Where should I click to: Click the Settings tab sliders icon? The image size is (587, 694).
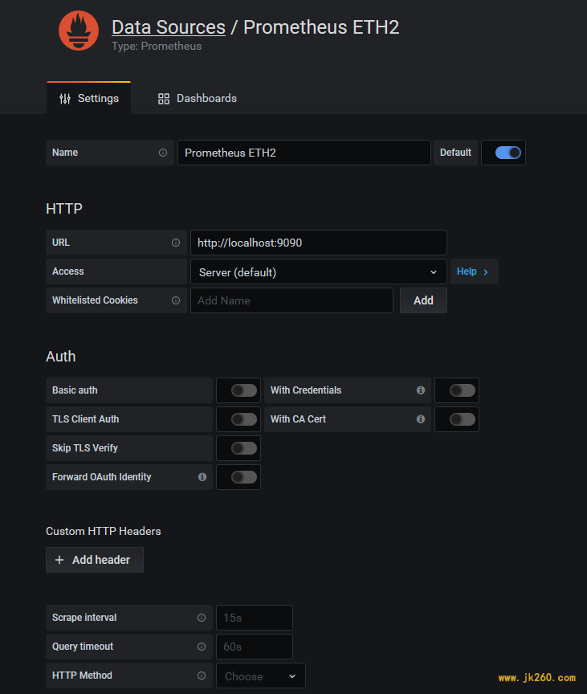65,99
